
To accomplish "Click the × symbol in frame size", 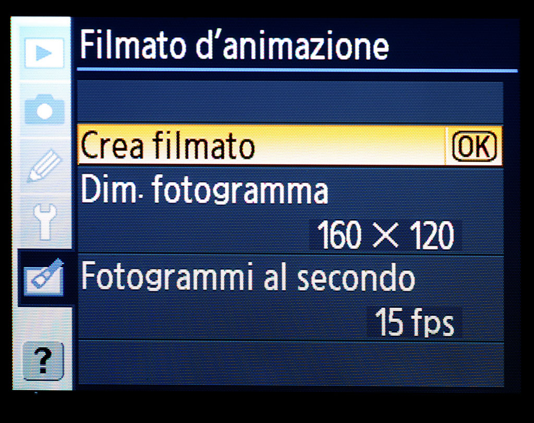I will (385, 235).
